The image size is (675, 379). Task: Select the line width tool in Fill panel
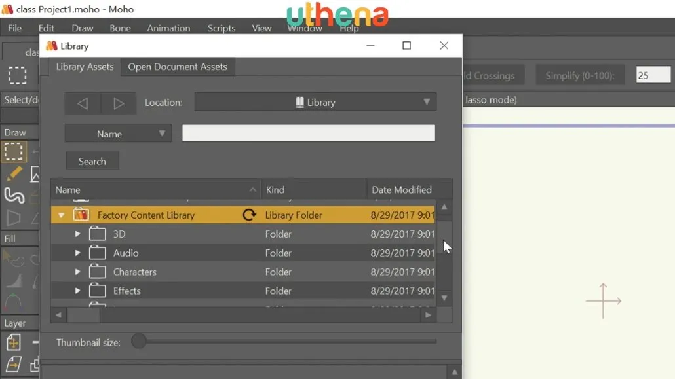tap(14, 281)
